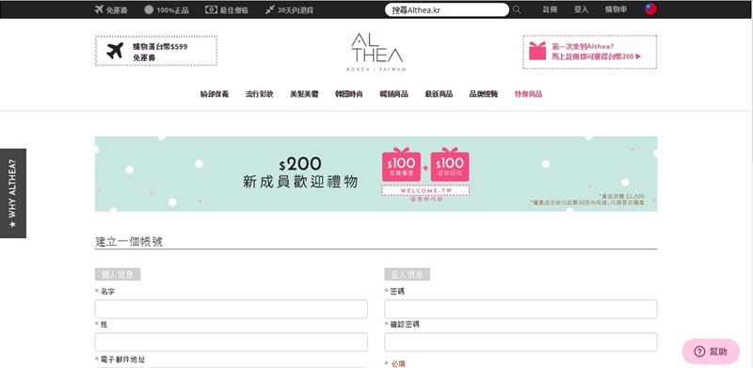This screenshot has height=368, width=753.
Task: Click the second pink $100 instant rebate coupon
Action: [x=450, y=165]
